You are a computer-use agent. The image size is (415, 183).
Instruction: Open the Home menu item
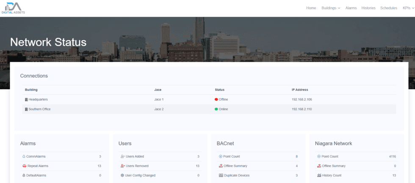click(311, 8)
